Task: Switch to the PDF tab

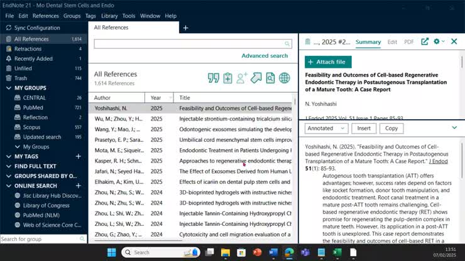Action: pyautogui.click(x=408, y=42)
